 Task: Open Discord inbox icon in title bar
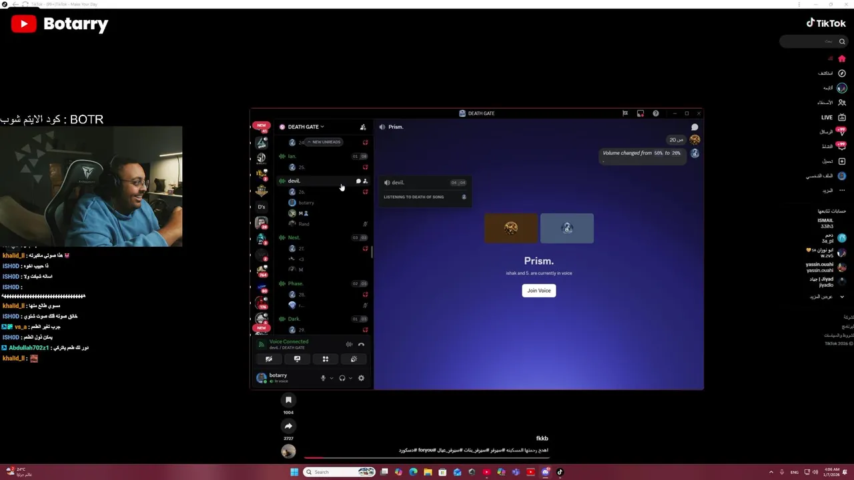pos(640,113)
